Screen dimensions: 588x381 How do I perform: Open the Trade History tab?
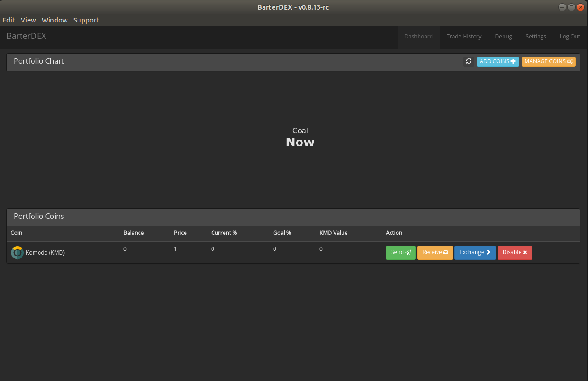464,37
